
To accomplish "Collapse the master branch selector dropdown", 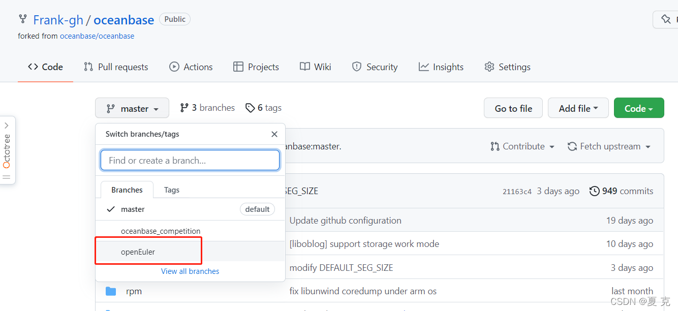I will point(132,108).
